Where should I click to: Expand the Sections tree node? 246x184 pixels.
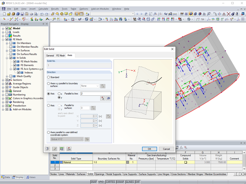(3, 80)
